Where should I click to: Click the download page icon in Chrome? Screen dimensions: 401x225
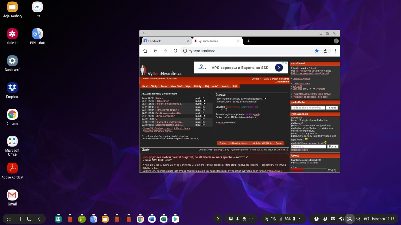(x=325, y=51)
